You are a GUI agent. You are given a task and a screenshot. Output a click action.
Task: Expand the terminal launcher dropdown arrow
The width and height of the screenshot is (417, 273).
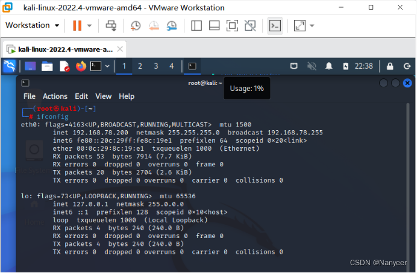107,66
